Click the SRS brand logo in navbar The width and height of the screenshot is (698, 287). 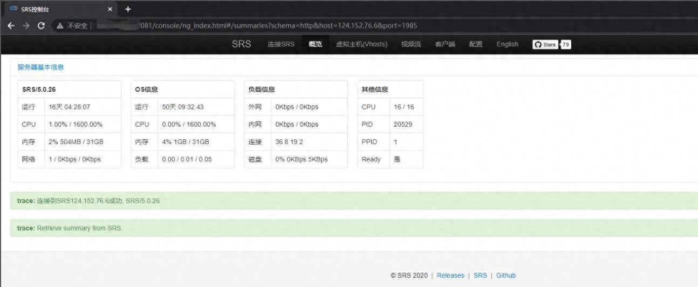click(x=242, y=44)
